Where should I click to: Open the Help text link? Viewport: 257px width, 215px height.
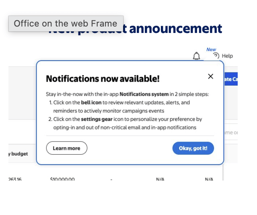pos(227,56)
